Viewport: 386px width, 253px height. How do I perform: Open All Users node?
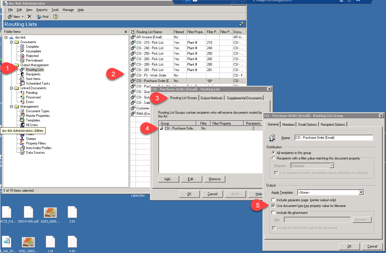pyautogui.click(x=32, y=125)
